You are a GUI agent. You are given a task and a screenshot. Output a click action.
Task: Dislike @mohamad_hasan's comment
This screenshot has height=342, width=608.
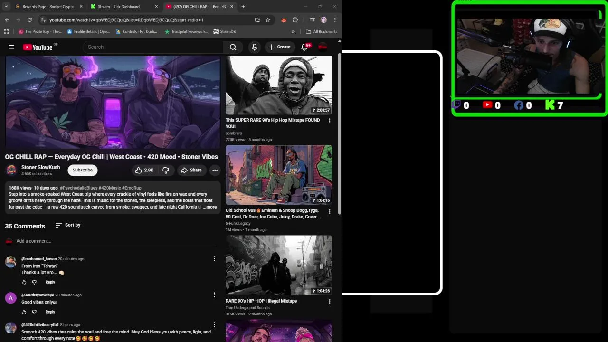pyautogui.click(x=34, y=282)
